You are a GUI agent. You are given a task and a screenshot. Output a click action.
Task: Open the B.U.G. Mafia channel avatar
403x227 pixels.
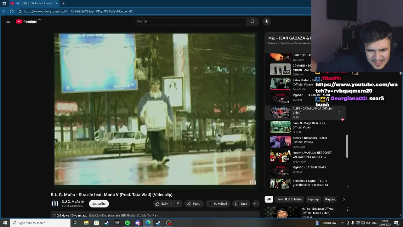click(x=55, y=204)
